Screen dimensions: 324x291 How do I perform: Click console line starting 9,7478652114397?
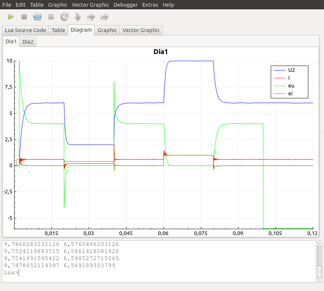[60, 265]
